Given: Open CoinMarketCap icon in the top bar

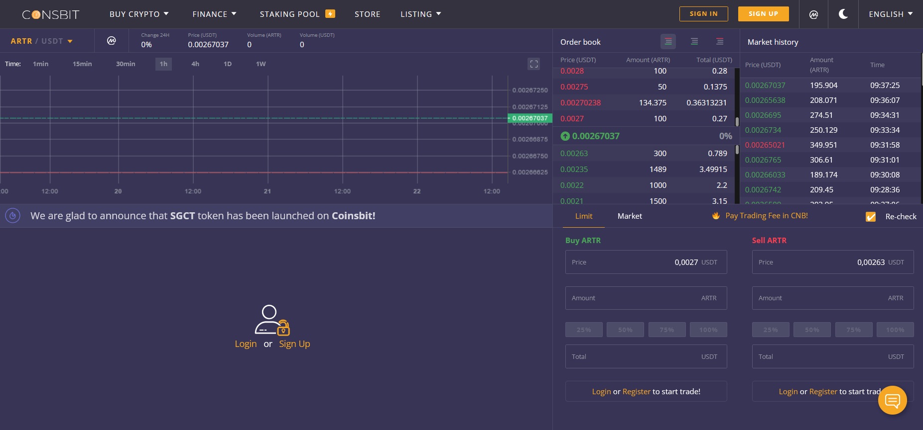Looking at the screenshot, I should [x=813, y=14].
